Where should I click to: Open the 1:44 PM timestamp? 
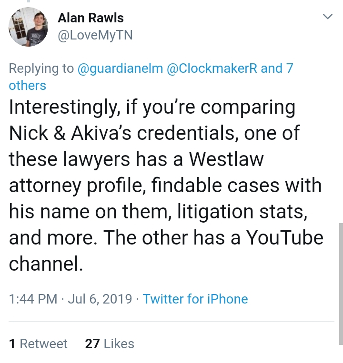[x=33, y=299]
